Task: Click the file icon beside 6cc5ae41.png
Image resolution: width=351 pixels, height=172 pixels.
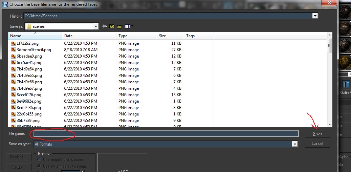Action: click(x=14, y=63)
